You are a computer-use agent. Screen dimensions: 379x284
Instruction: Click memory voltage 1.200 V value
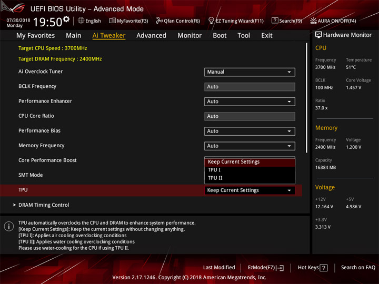click(x=353, y=147)
